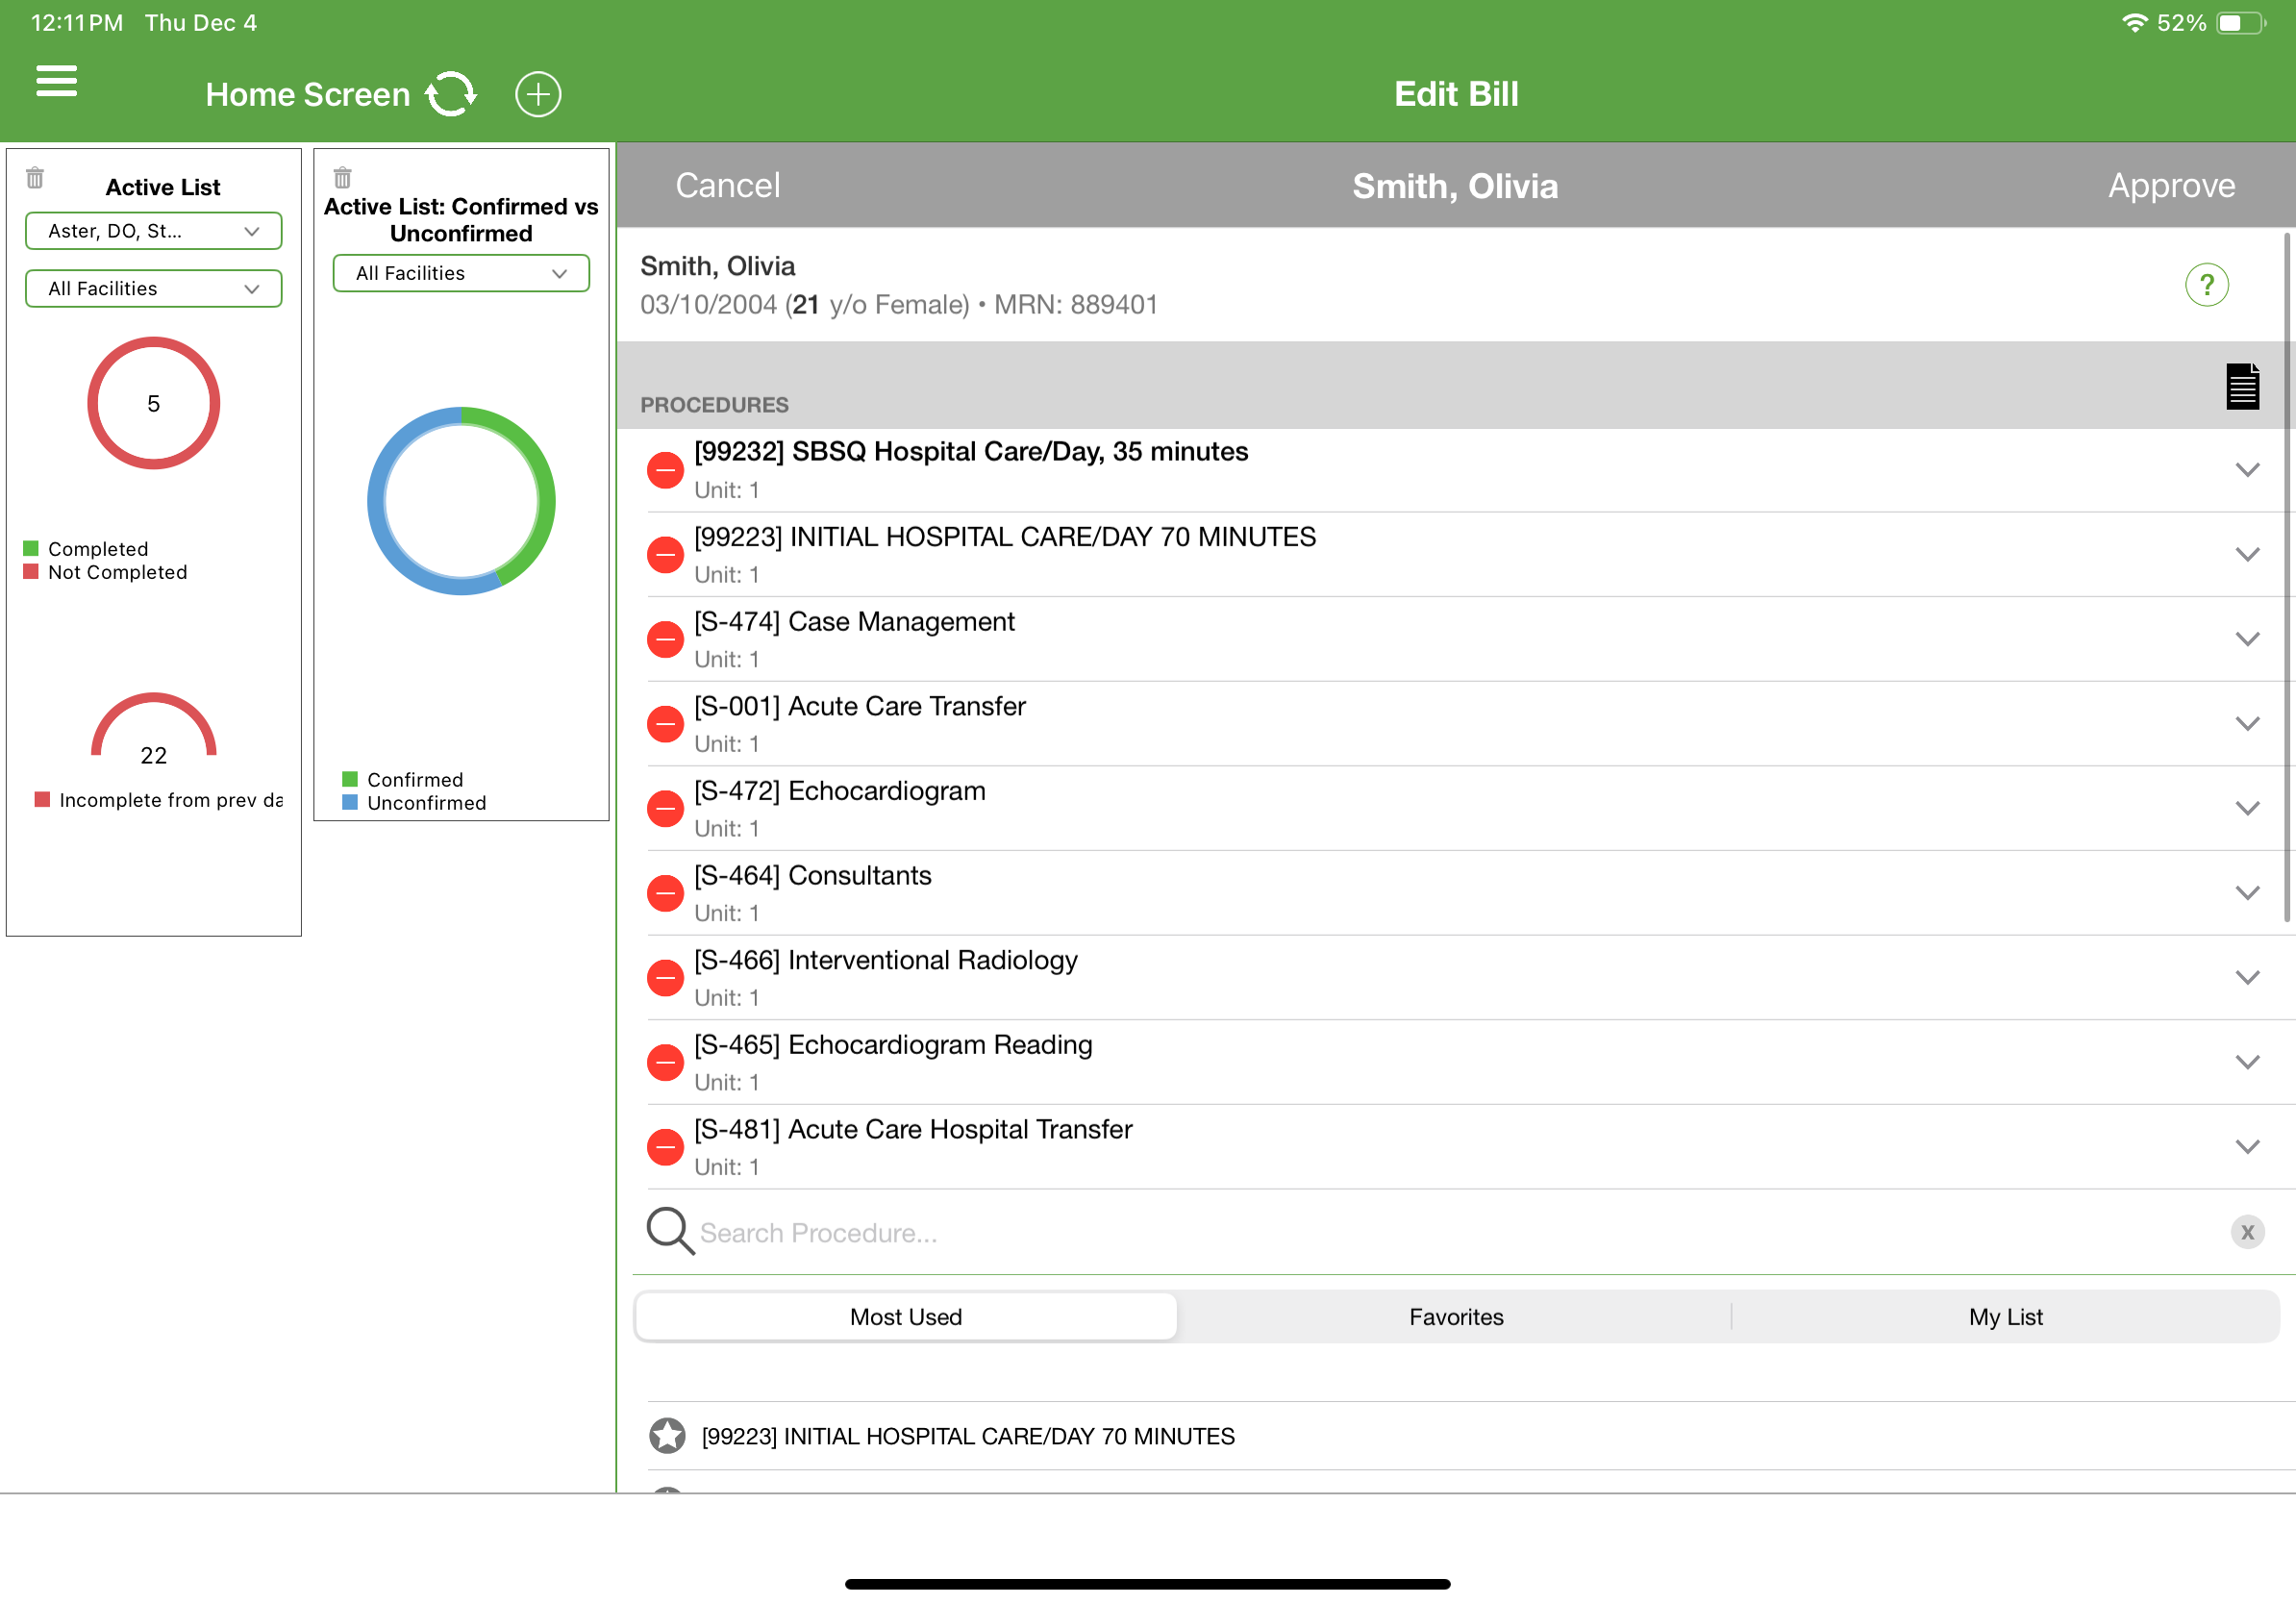Expand the 99232 SBSQ Hospital Care row
2296x1604 pixels.
2247,470
